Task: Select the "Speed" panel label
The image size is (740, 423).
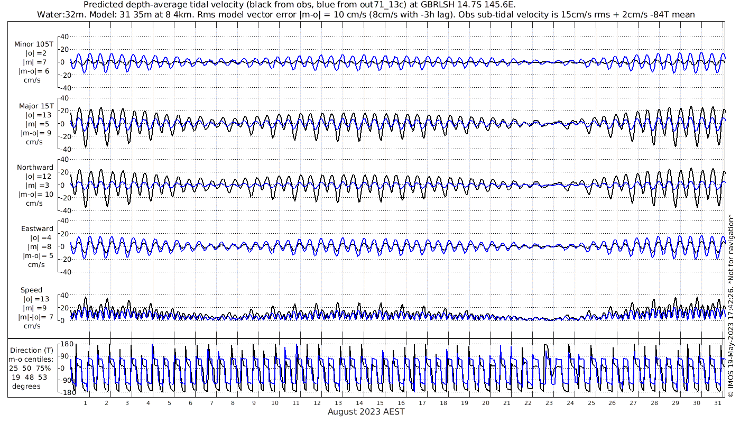Action: (x=31, y=290)
